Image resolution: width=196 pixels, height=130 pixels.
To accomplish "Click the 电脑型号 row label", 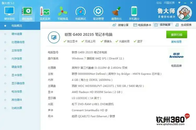I will [x=53, y=52].
